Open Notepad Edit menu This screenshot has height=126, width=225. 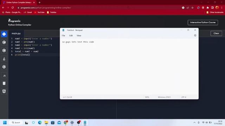click(x=71, y=36)
